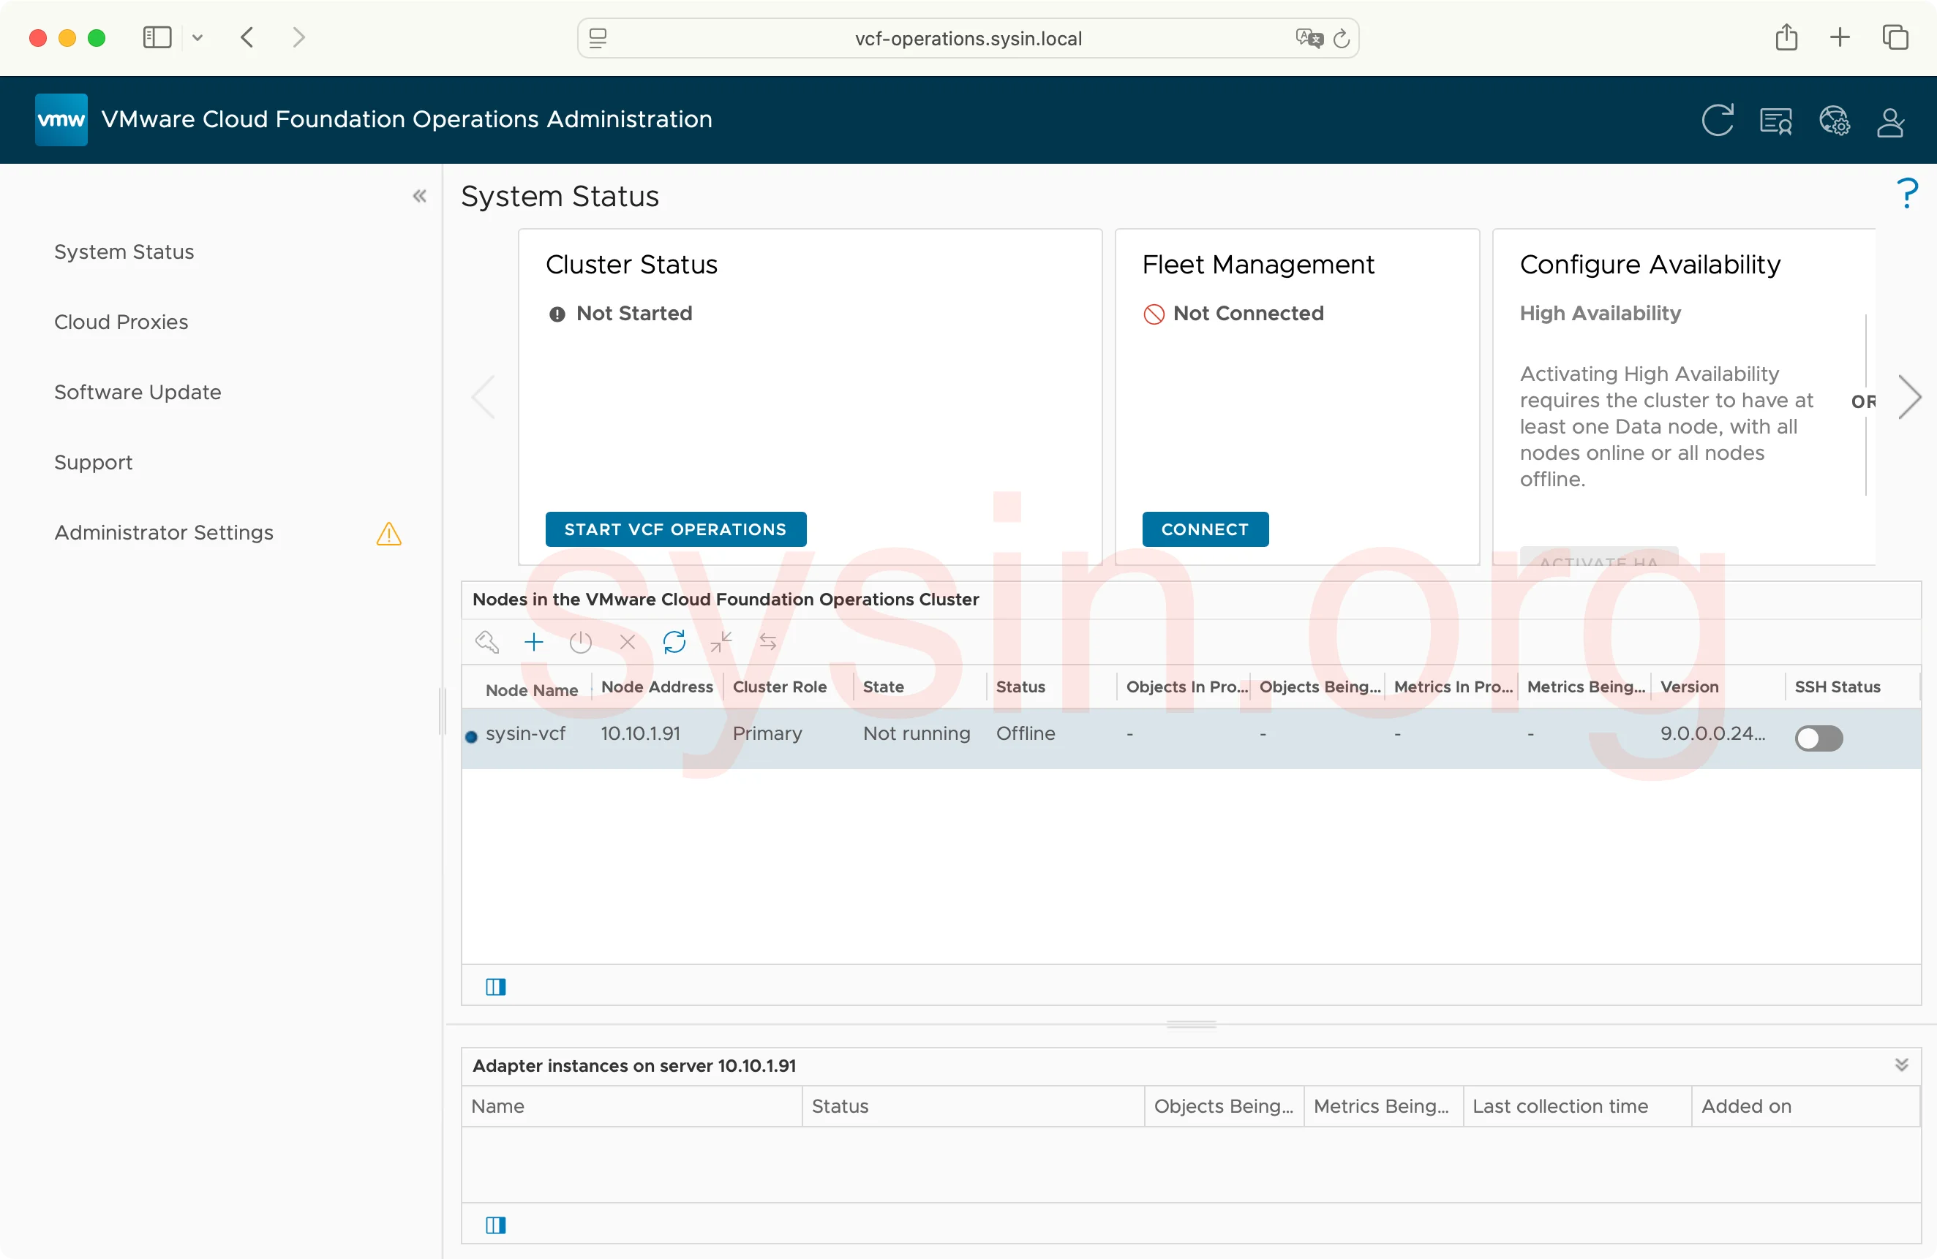The height and width of the screenshot is (1259, 1937).
Task: Click the column chooser icon under nodes table
Action: 496,986
